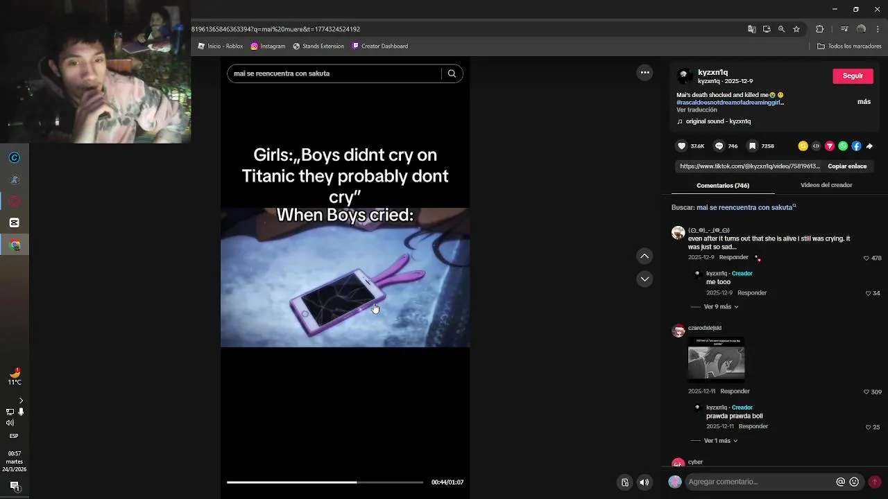Mute the video with the speaker icon
888x499 pixels.
(644, 482)
